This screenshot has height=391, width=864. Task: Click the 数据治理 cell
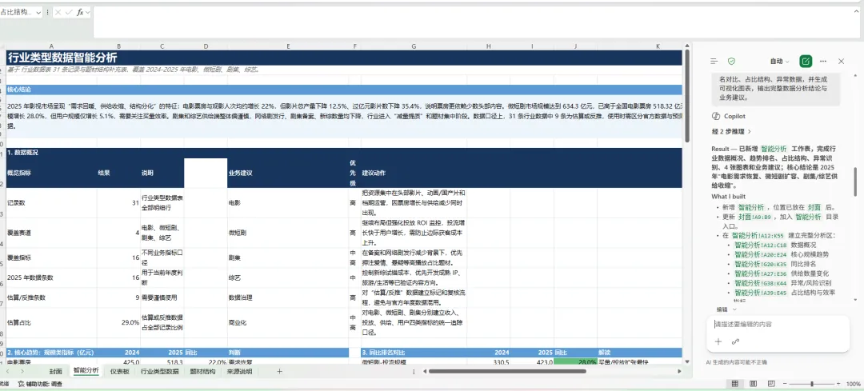(x=288, y=297)
